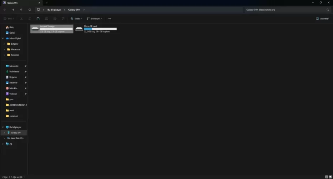Toggle the Ayrıntılar details pane
The width and height of the screenshot is (333, 179).
click(322, 19)
